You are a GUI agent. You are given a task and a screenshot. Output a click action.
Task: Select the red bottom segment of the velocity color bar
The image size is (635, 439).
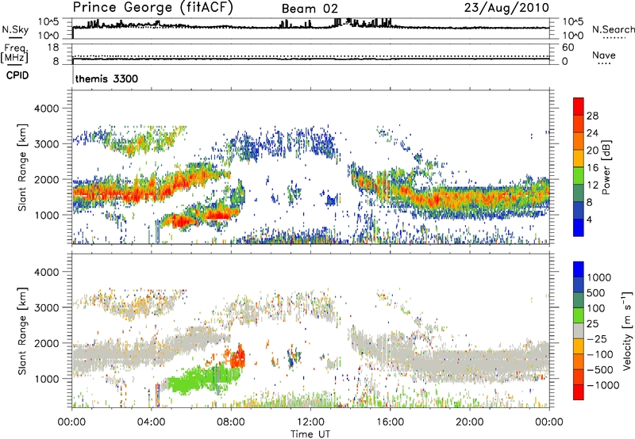point(579,392)
